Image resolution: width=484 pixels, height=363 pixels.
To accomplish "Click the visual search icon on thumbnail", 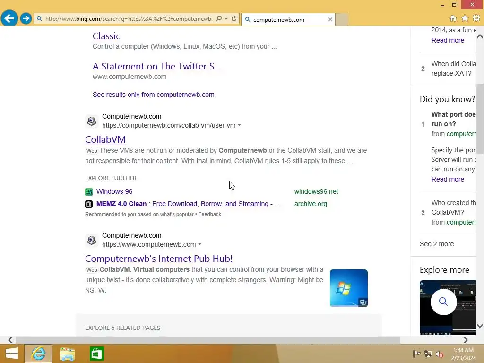I will [x=363, y=302].
